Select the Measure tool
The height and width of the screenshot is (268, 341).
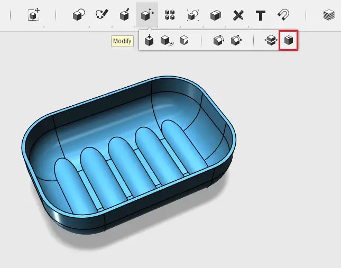click(238, 15)
